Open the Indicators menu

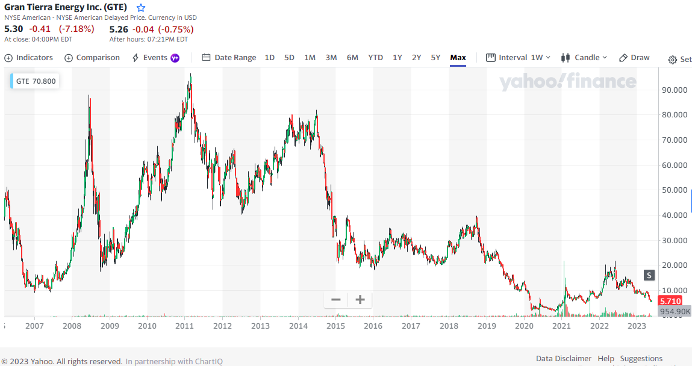coord(29,58)
